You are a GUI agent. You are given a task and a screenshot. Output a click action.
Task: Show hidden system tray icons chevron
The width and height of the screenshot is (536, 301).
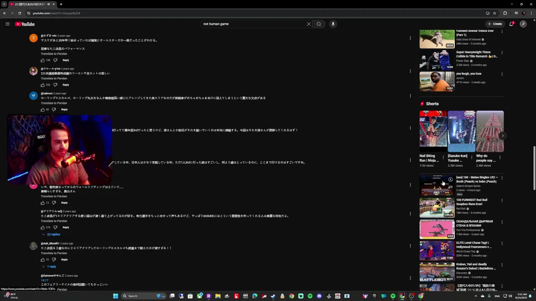476,296
